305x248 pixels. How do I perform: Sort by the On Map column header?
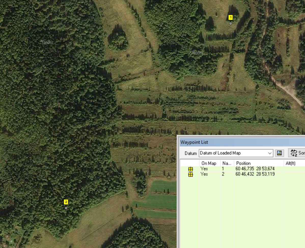(209, 163)
